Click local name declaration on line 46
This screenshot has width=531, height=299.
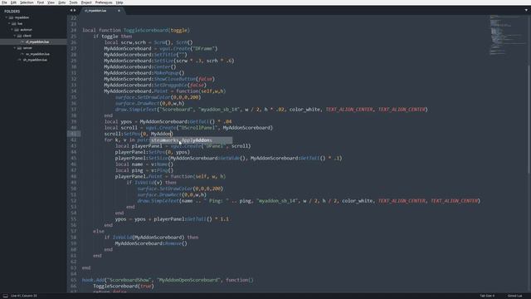click(x=144, y=164)
